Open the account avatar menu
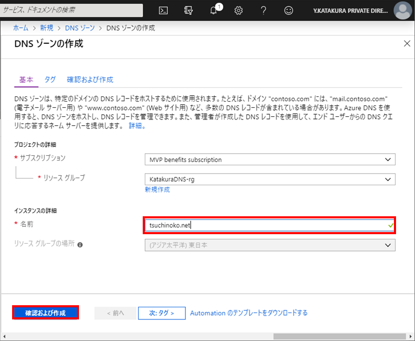 402,11
